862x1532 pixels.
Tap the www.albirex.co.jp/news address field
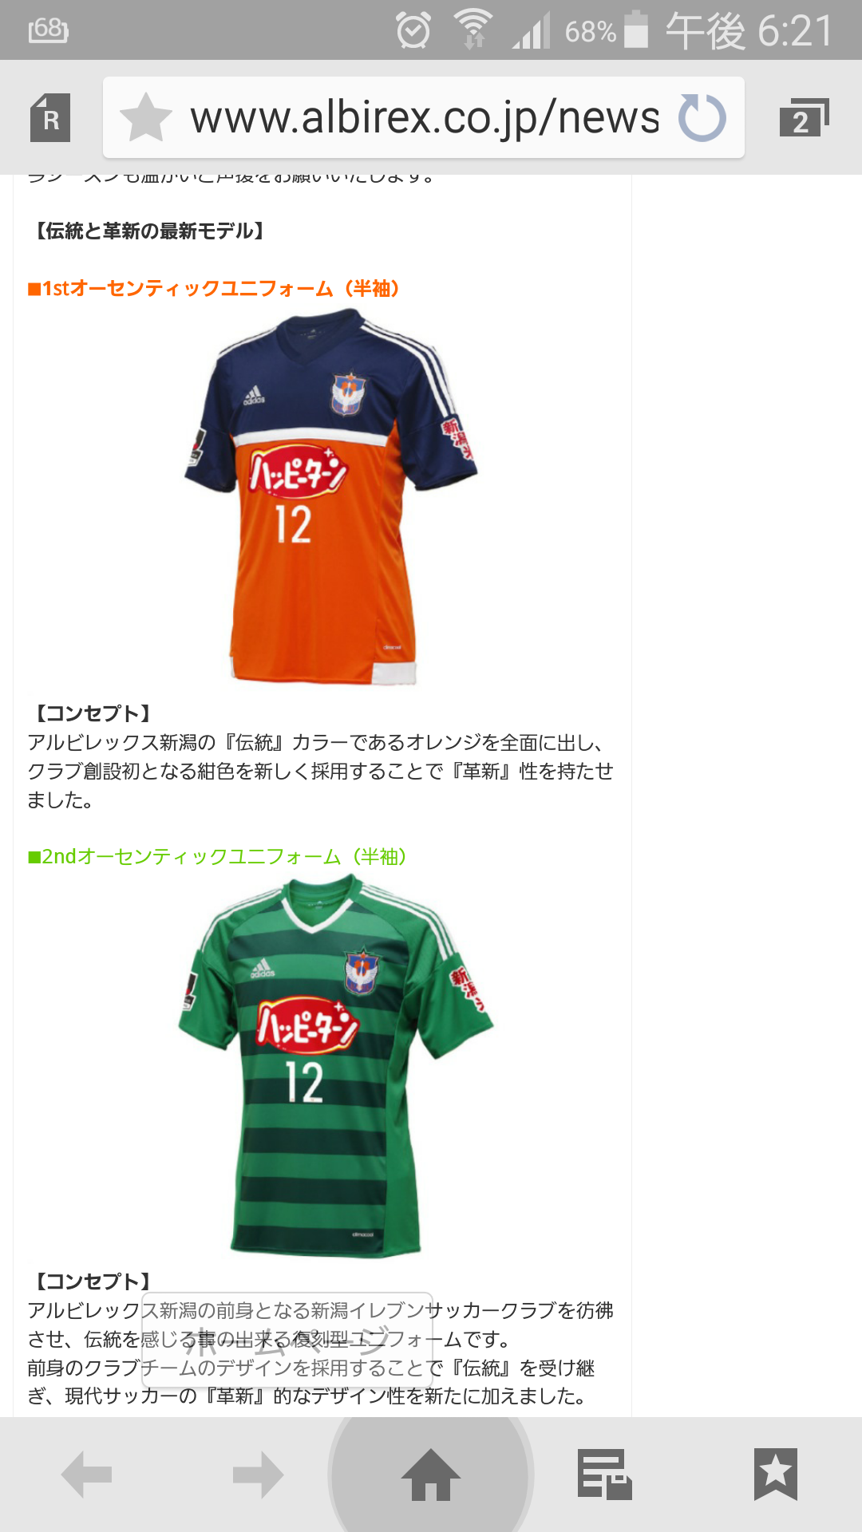424,118
